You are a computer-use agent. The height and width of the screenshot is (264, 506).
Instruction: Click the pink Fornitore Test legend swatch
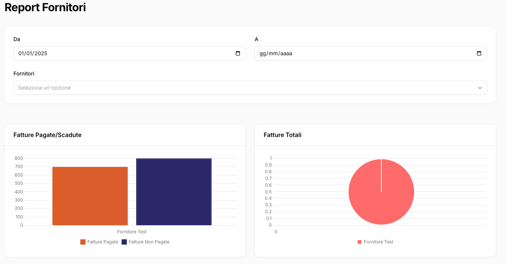360,242
